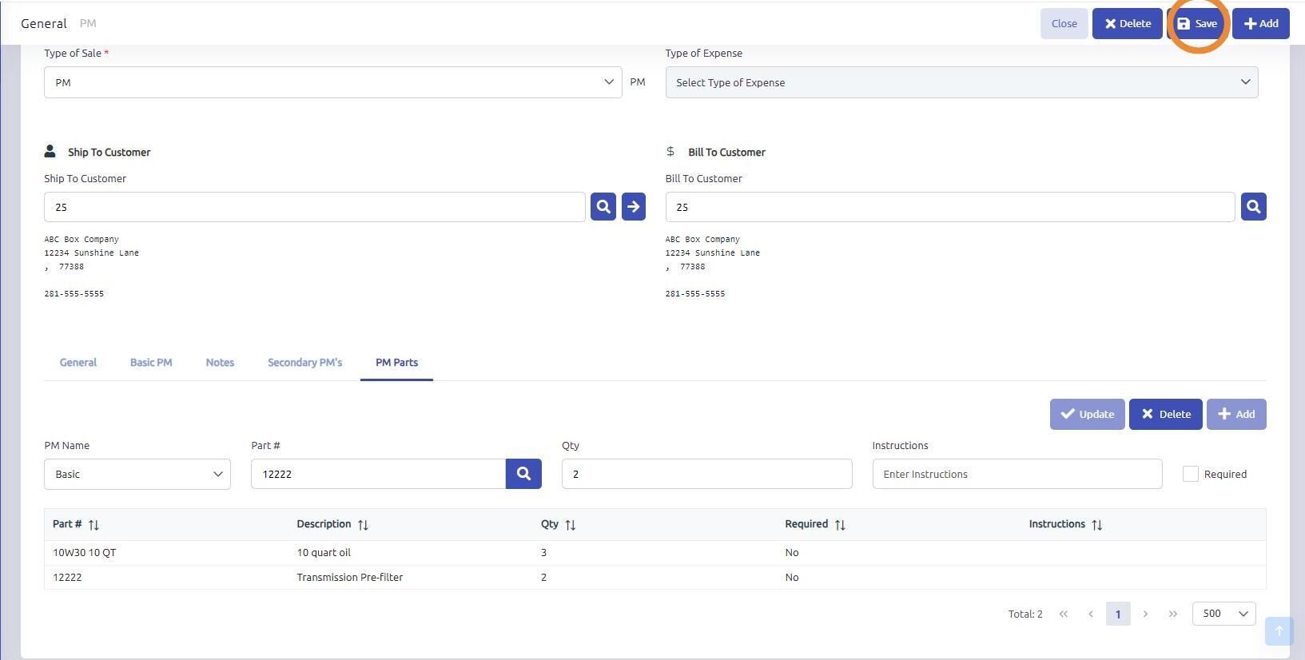Image resolution: width=1305 pixels, height=660 pixels.
Task: Save the PM record
Action: pyautogui.click(x=1197, y=23)
